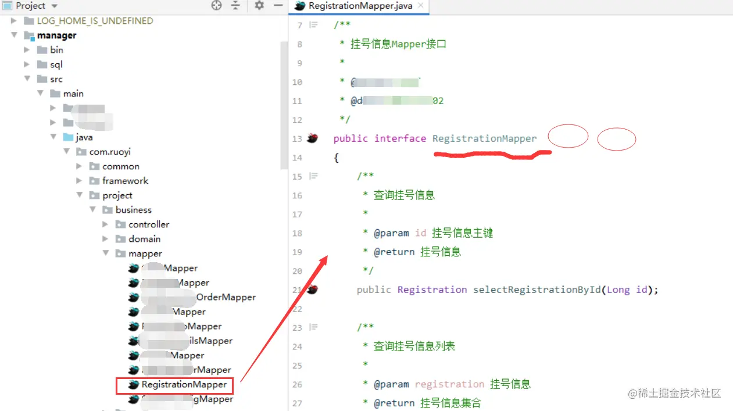Close the RegistrationMapper.java tab
This screenshot has width=733, height=411.
(x=420, y=6)
